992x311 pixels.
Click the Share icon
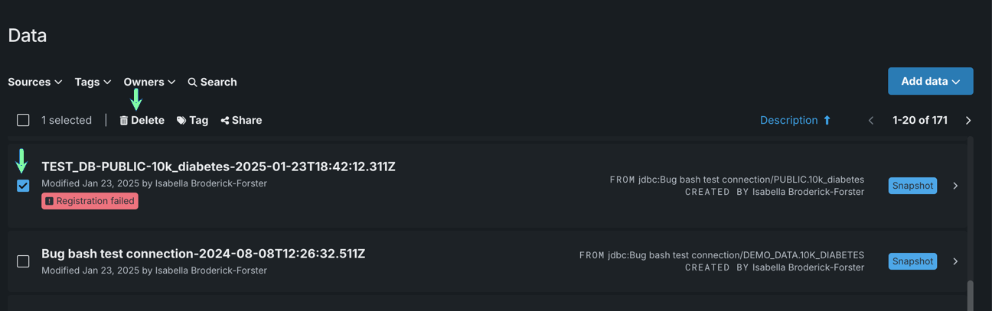click(x=225, y=121)
